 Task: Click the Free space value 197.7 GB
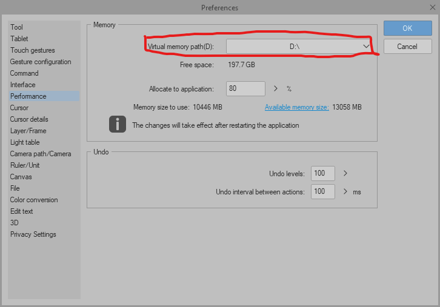(241, 65)
